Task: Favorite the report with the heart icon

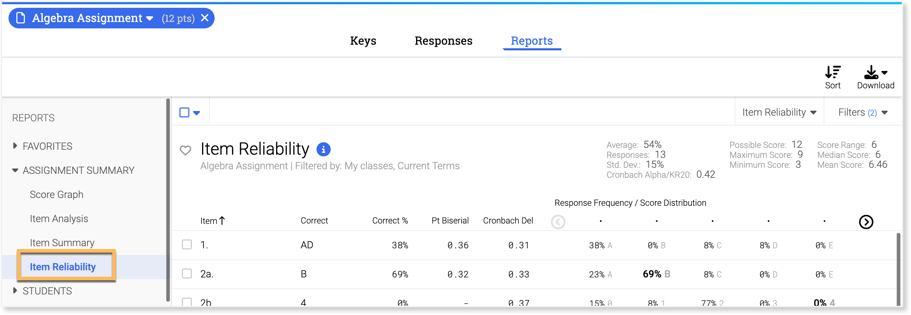Action: (x=185, y=150)
